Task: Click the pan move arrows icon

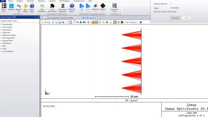Action: coord(100,22)
